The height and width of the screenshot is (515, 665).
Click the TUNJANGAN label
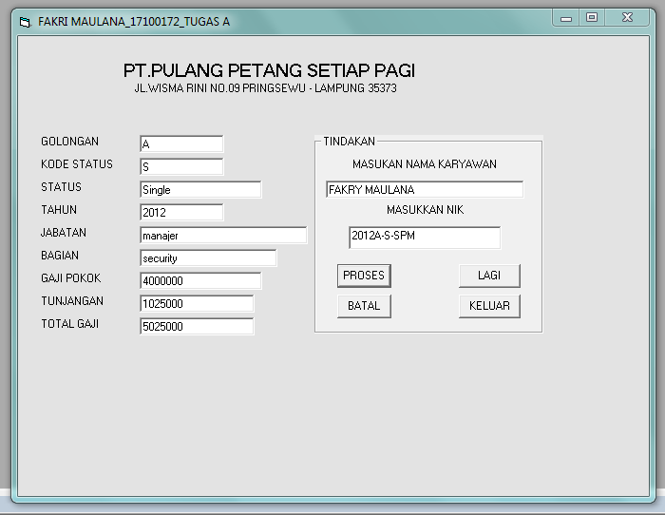click(72, 301)
